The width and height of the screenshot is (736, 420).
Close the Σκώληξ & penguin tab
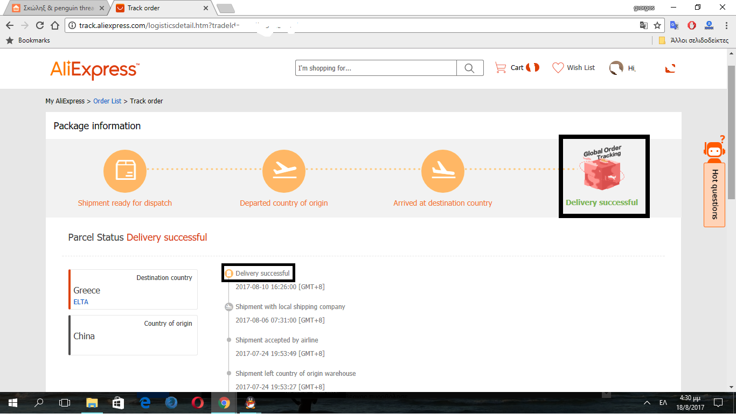pos(102,8)
